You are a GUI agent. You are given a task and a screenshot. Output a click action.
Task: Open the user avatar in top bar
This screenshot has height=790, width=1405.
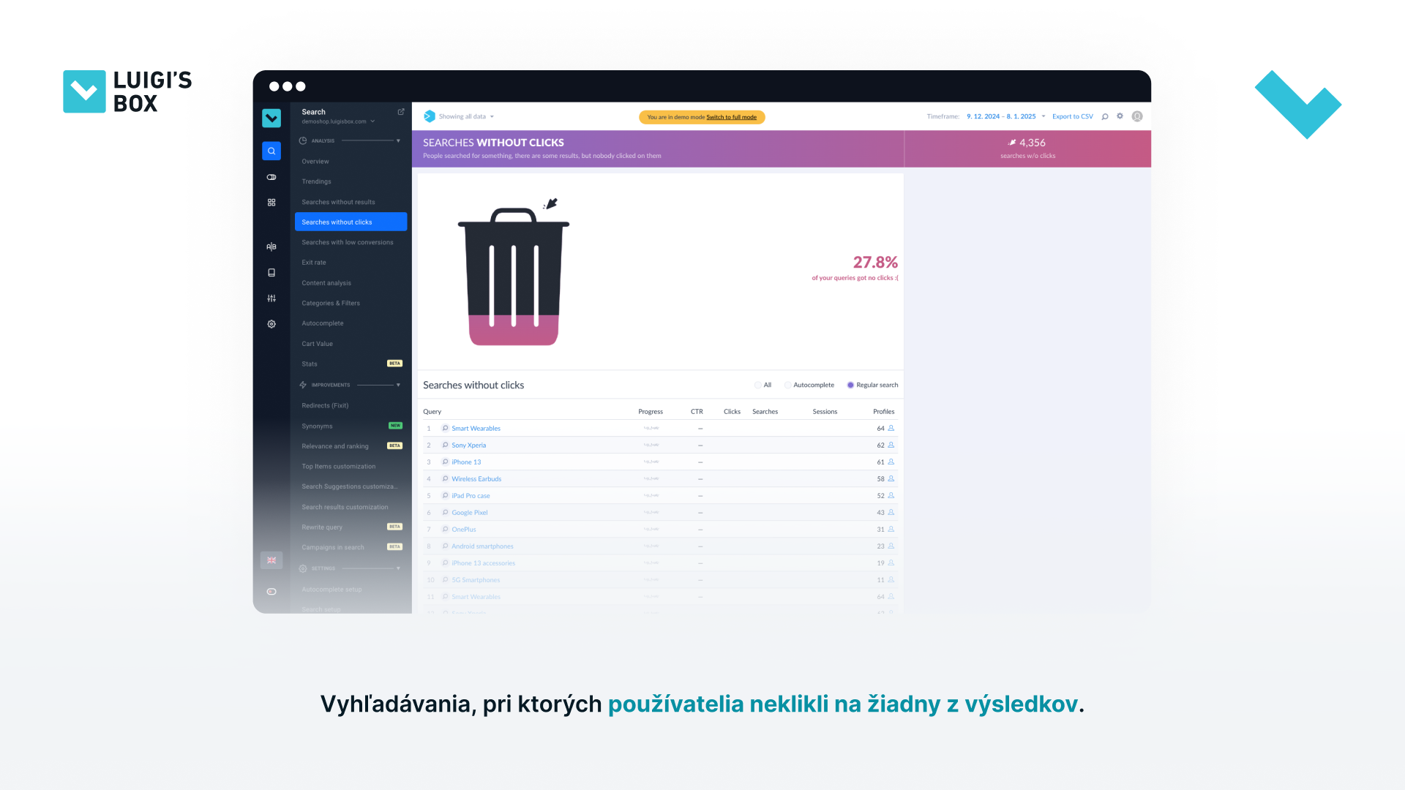[1137, 116]
